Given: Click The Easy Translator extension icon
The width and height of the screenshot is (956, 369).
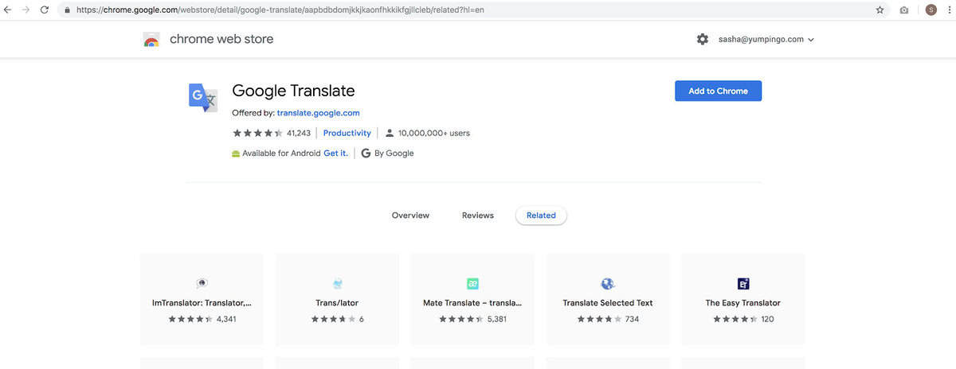Looking at the screenshot, I should [x=743, y=283].
